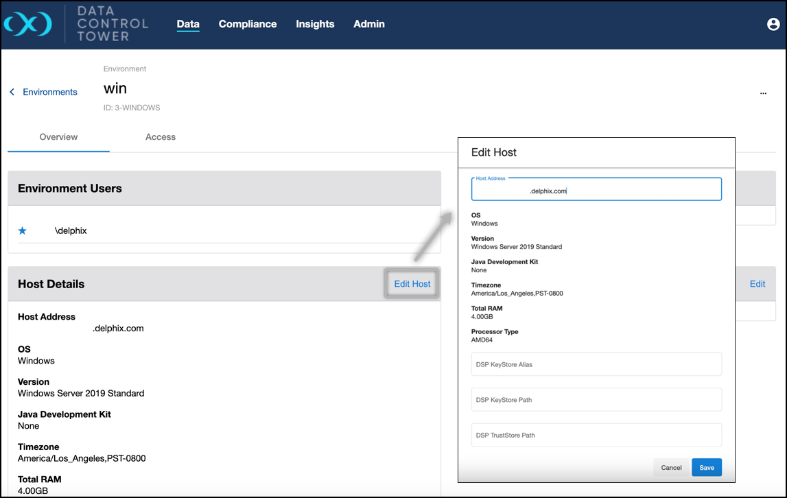Click the back chevron beside Environments
Image resolution: width=787 pixels, height=498 pixels.
[12, 92]
